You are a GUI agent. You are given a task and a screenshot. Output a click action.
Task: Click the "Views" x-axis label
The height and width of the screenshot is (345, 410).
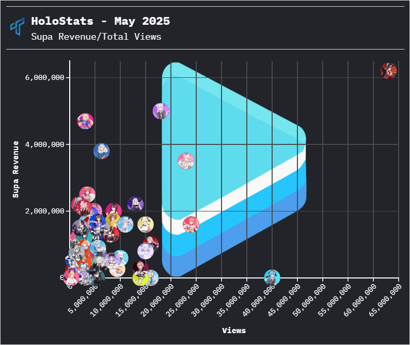[x=234, y=330]
